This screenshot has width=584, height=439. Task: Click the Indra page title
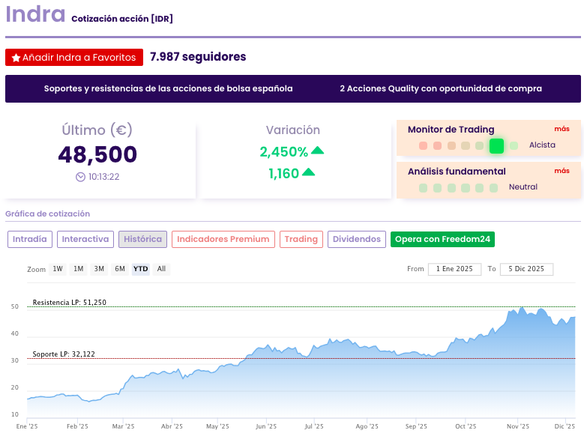coord(35,14)
